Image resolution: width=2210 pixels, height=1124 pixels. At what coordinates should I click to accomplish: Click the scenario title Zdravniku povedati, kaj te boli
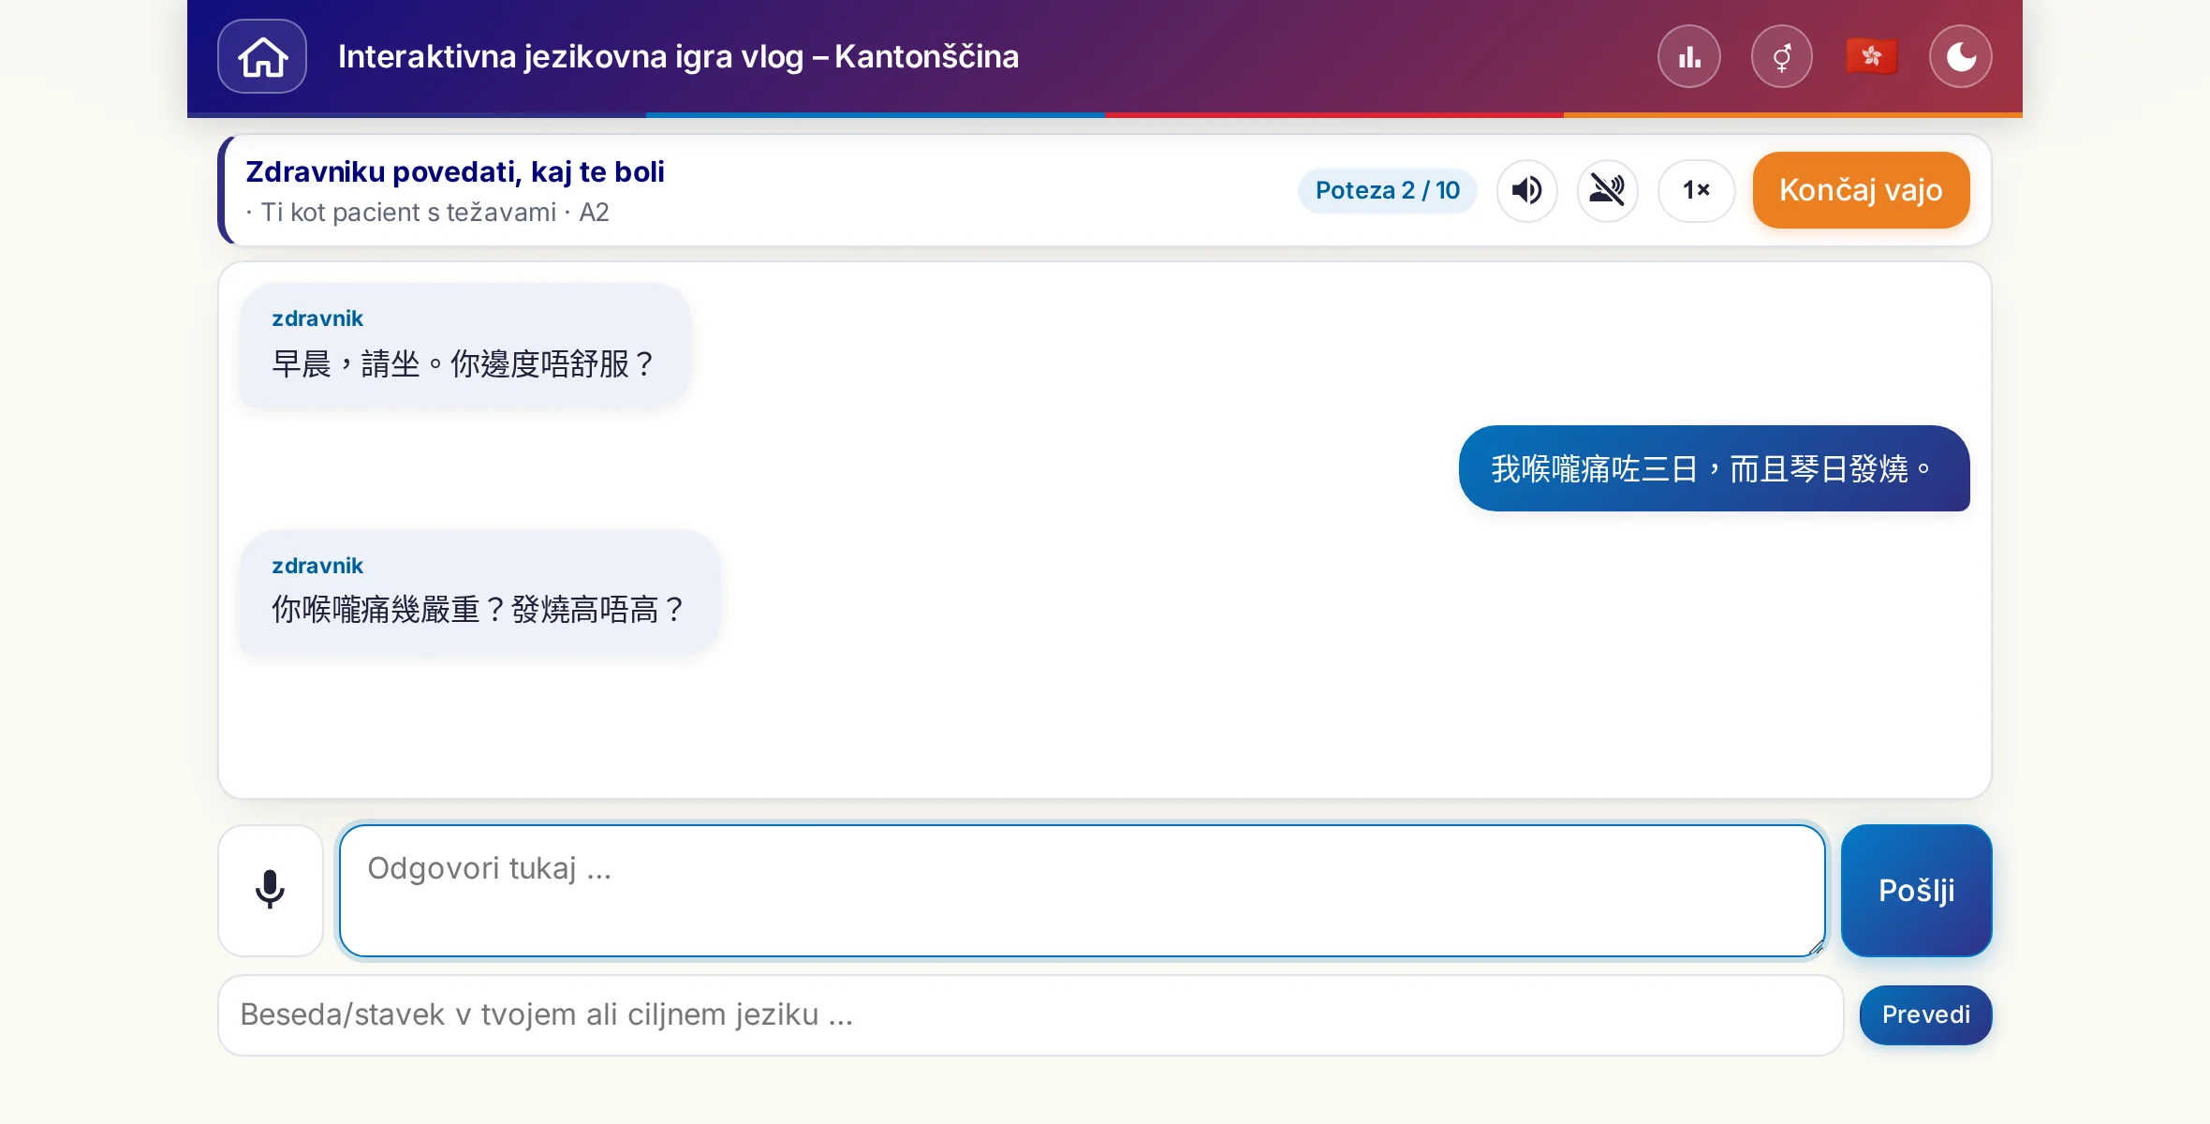coord(455,171)
